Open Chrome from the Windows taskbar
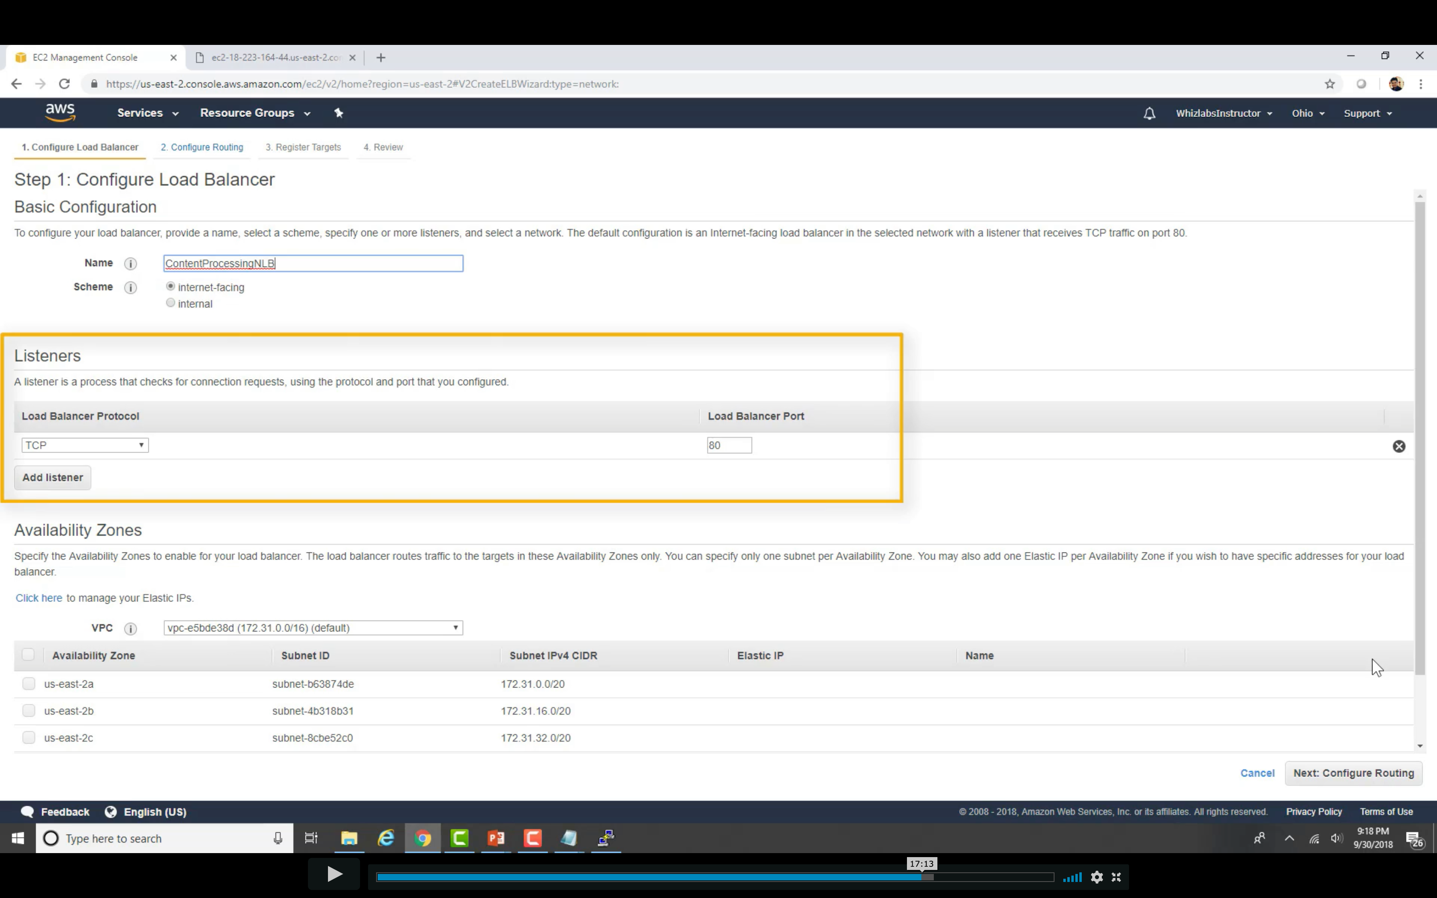The height and width of the screenshot is (898, 1437). coord(423,838)
